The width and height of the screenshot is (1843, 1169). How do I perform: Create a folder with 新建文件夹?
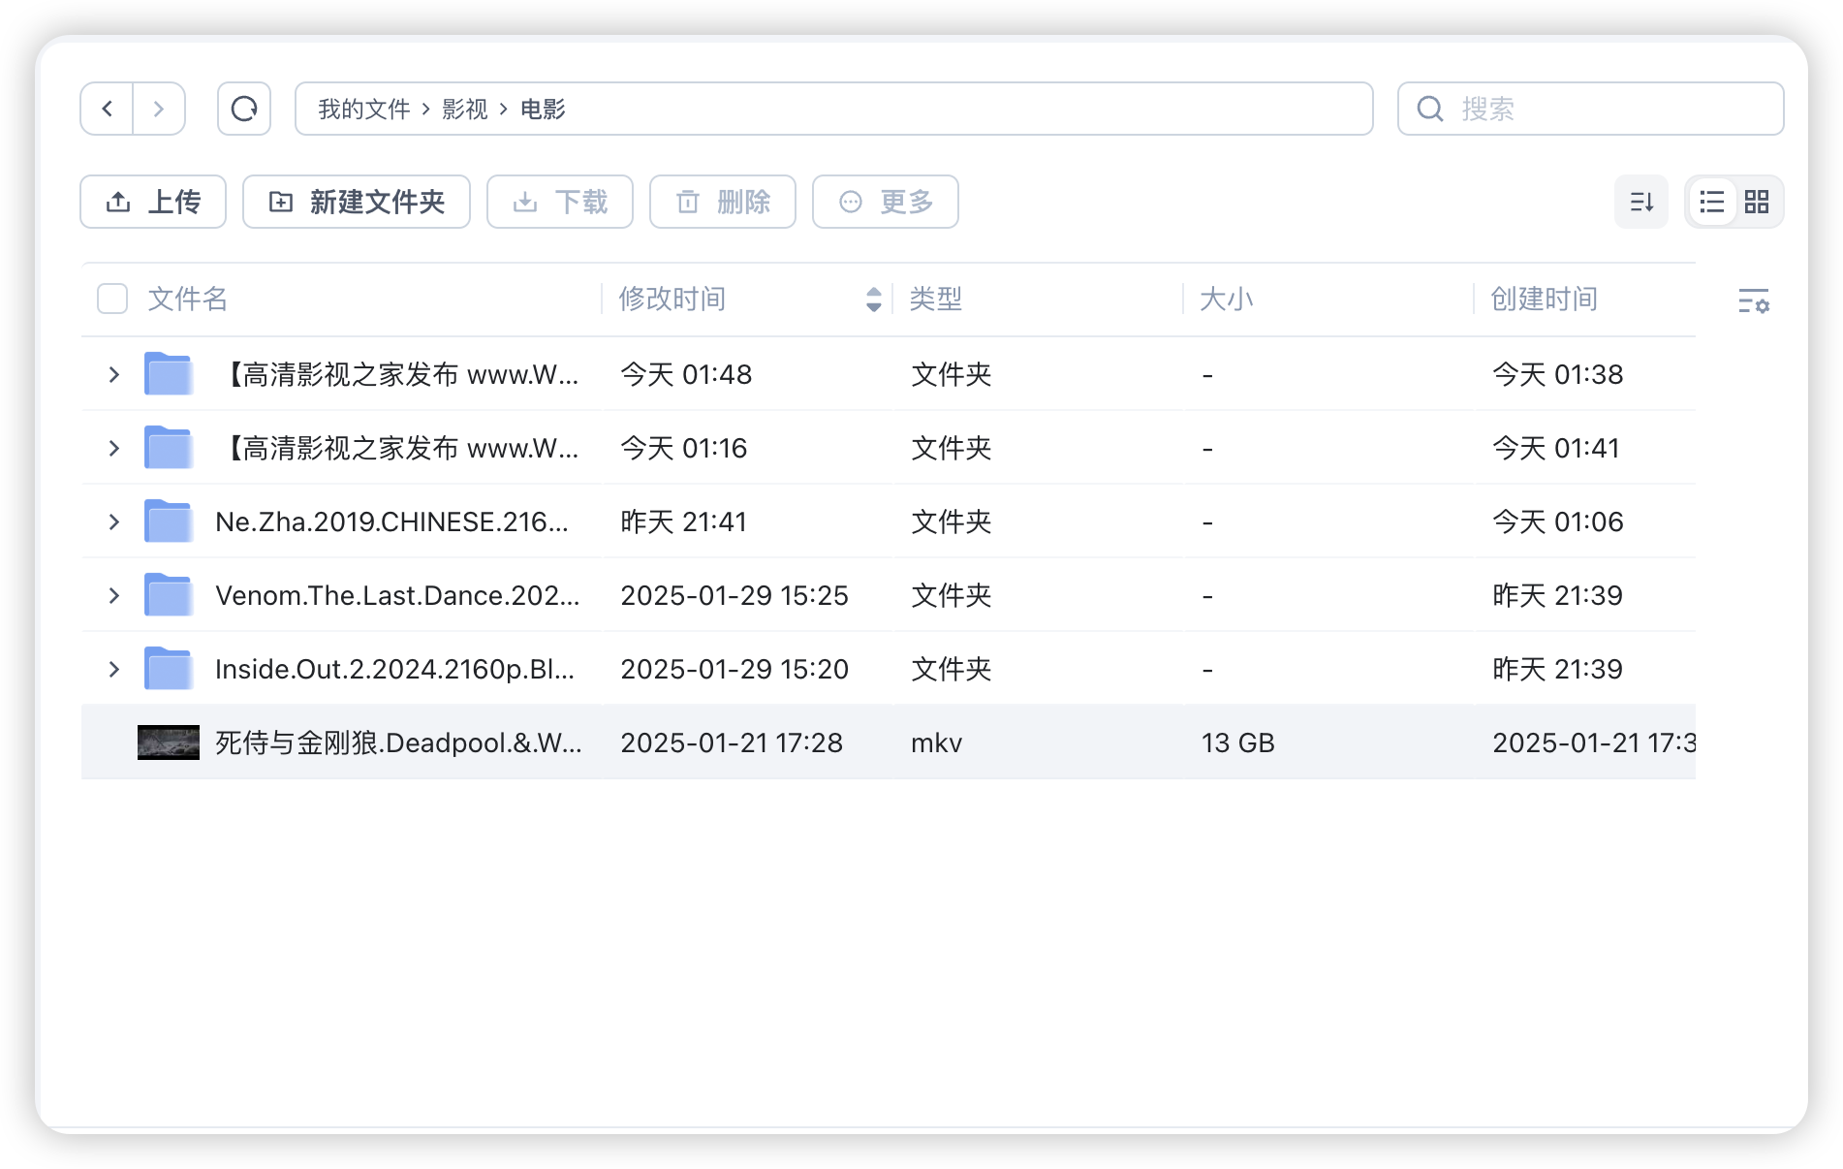click(x=357, y=202)
